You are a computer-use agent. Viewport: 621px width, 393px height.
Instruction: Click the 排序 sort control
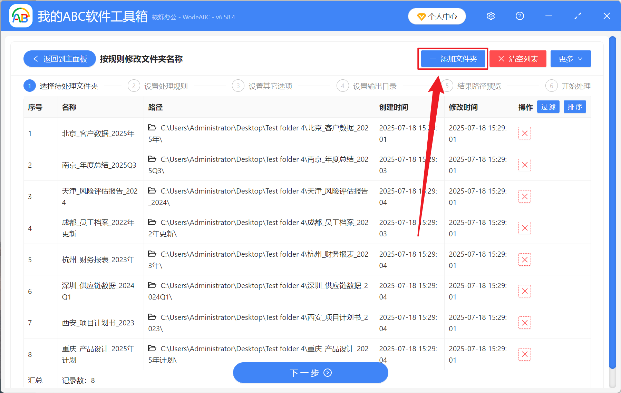(574, 107)
